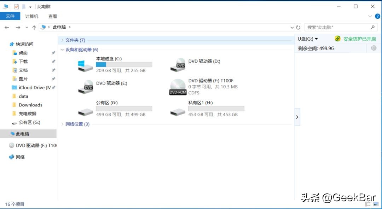Open the U盘 panel settings gear

coord(374,48)
